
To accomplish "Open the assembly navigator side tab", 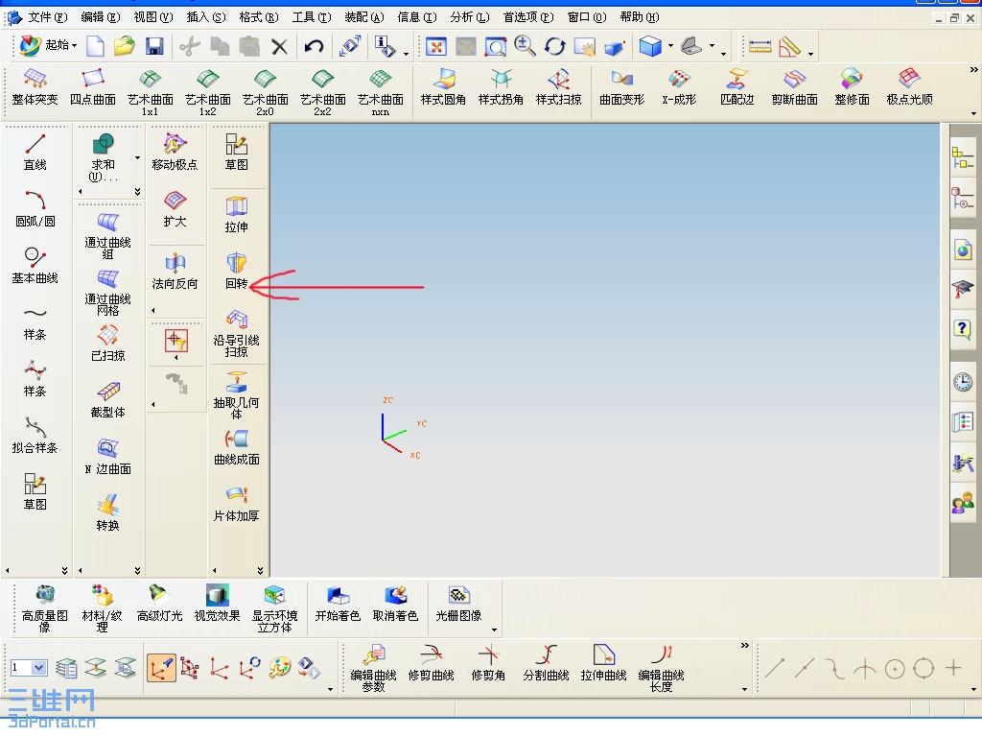I will click(963, 157).
